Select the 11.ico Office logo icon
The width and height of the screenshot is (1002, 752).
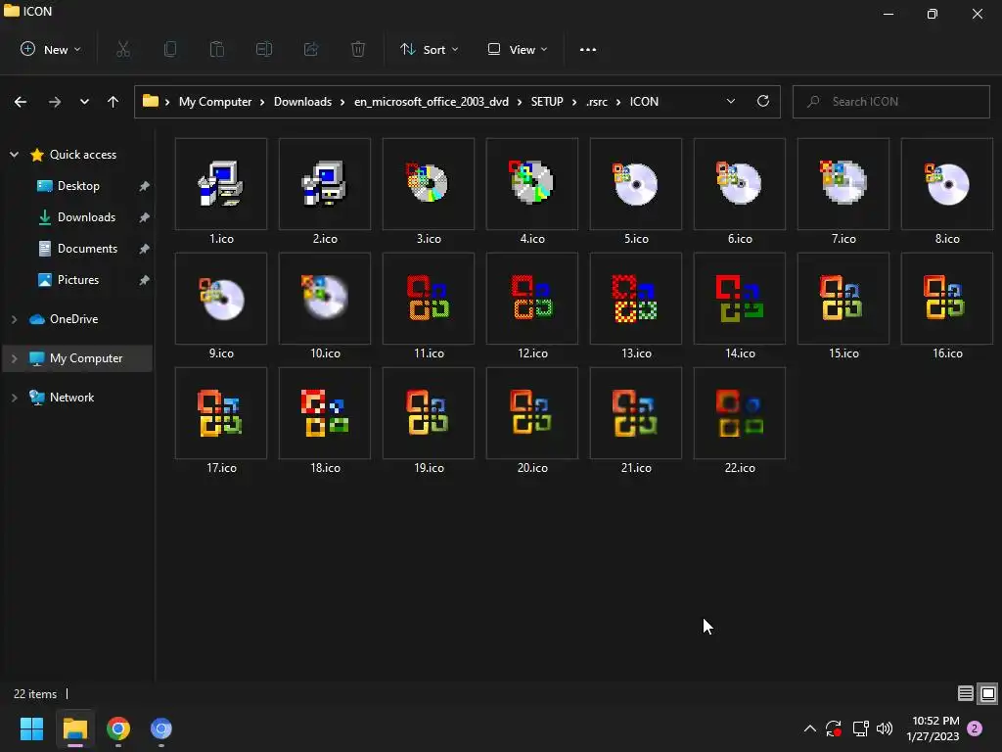pos(429,299)
